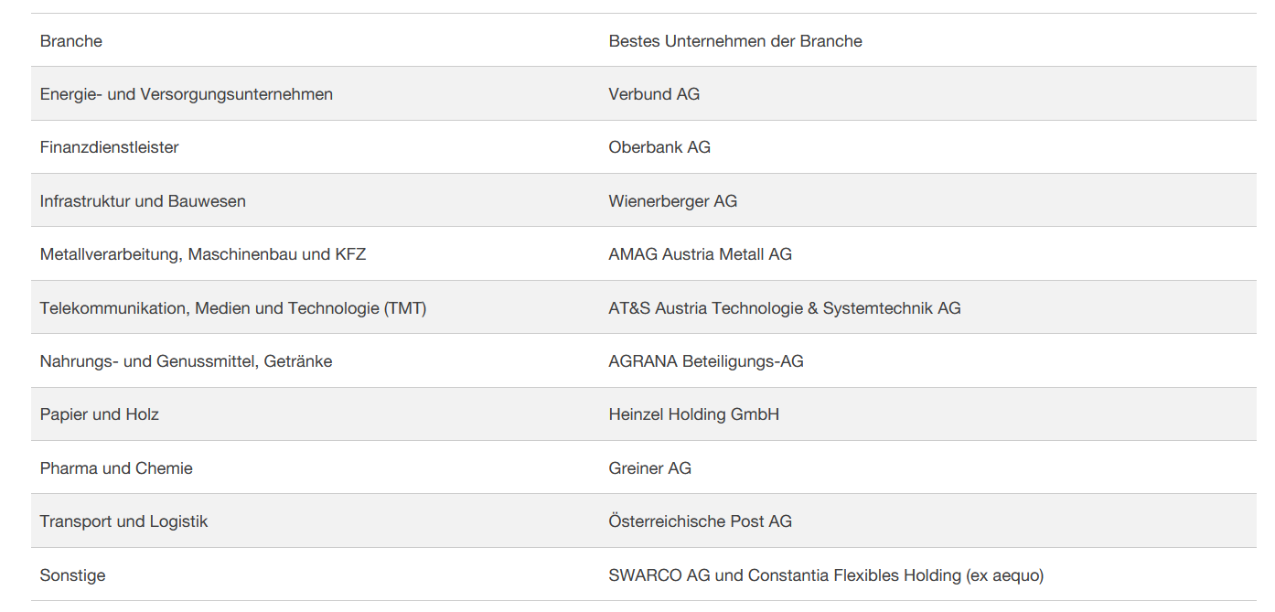Click the Verbund AG entry
Screen dimensions: 1275x612
654,94
